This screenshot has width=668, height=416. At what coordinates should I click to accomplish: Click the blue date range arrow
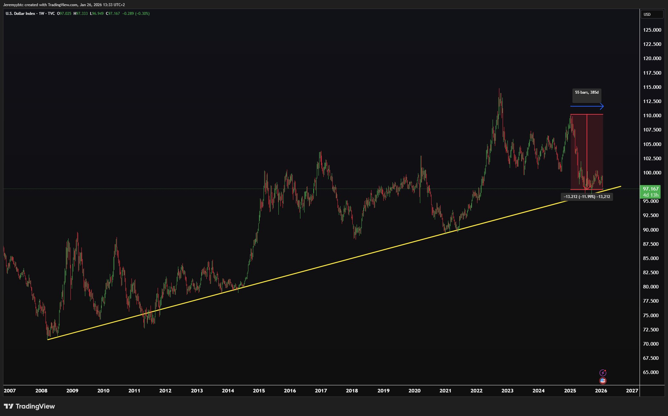[x=587, y=106]
